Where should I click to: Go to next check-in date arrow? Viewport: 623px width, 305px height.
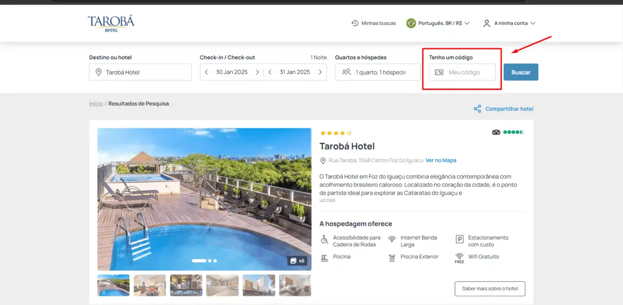(257, 72)
